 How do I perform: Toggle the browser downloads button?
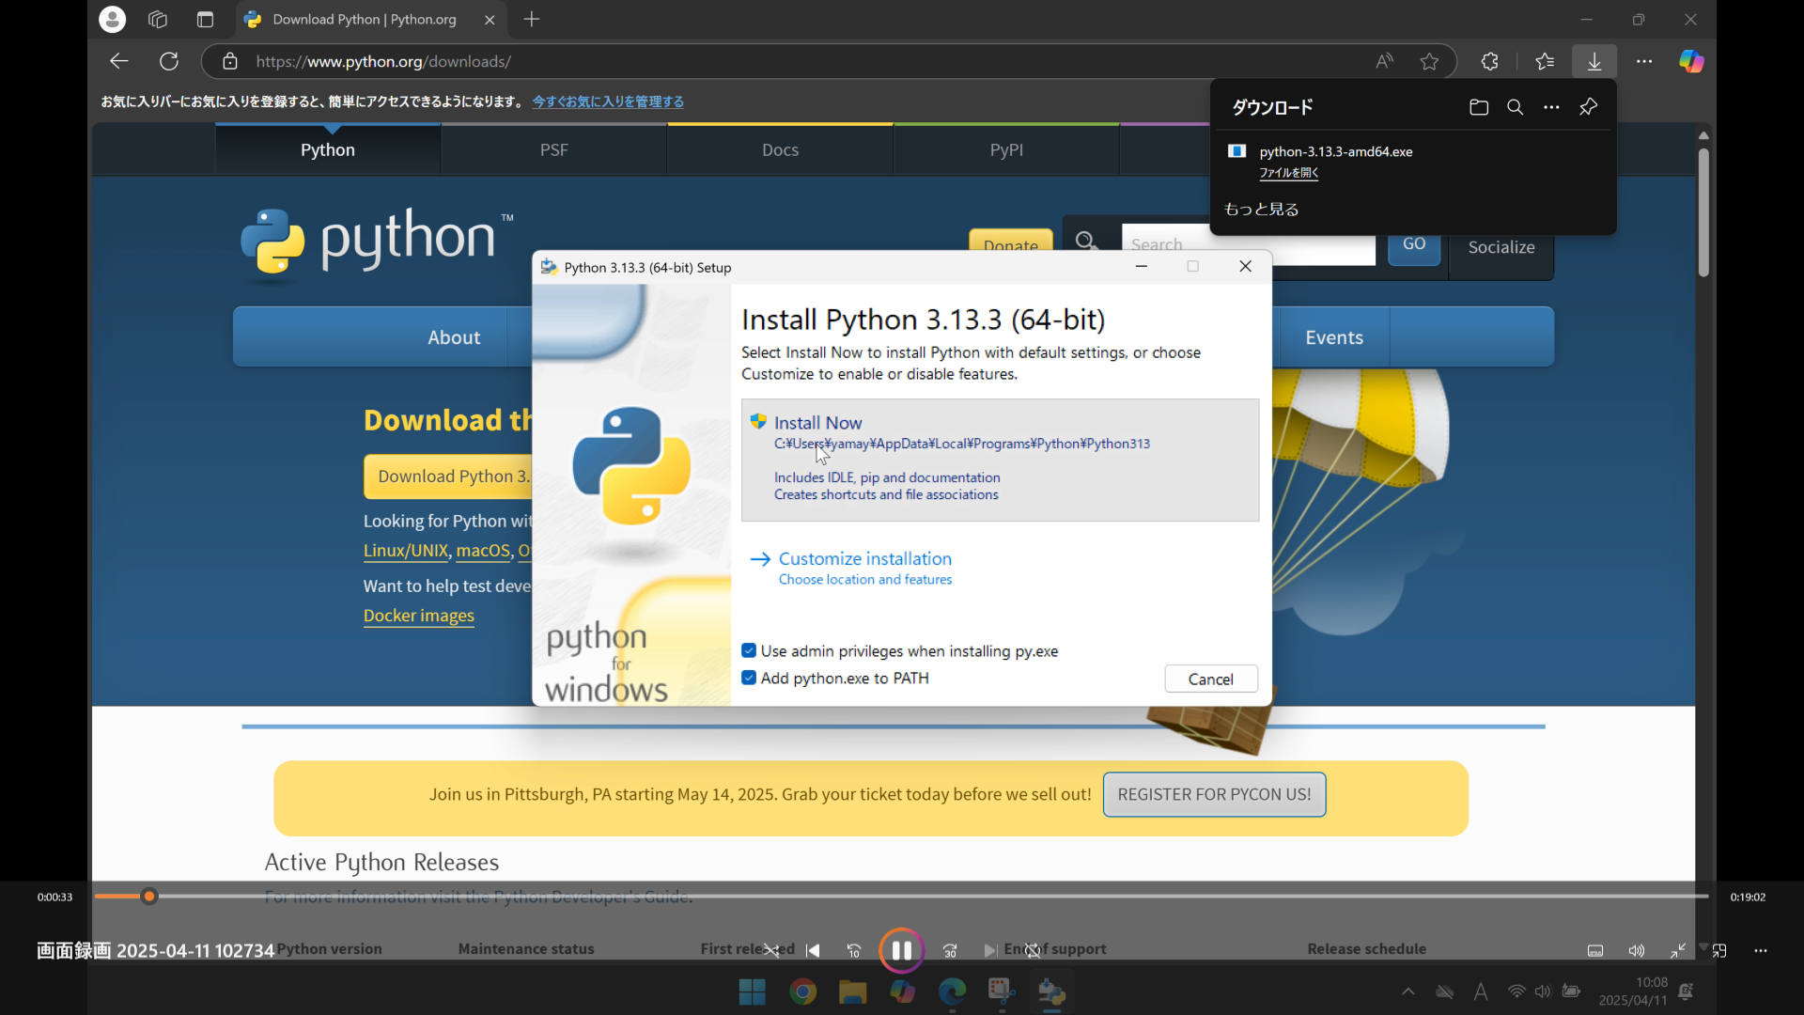pyautogui.click(x=1594, y=61)
